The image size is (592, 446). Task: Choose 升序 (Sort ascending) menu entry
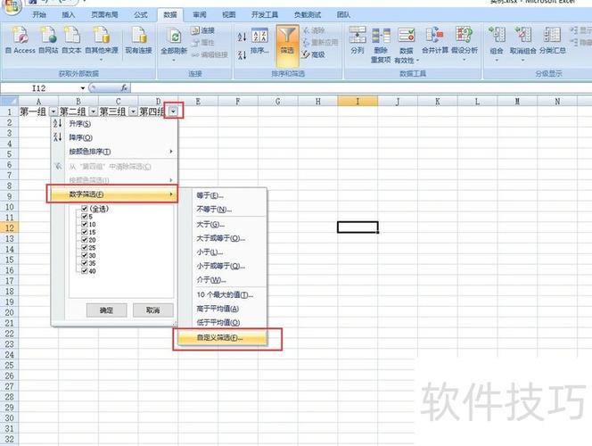click(114, 123)
